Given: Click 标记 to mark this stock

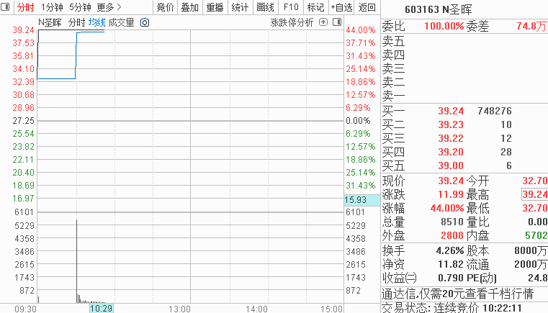Looking at the screenshot, I should click(315, 7).
